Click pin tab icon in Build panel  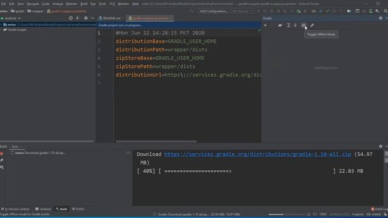click(x=2, y=160)
